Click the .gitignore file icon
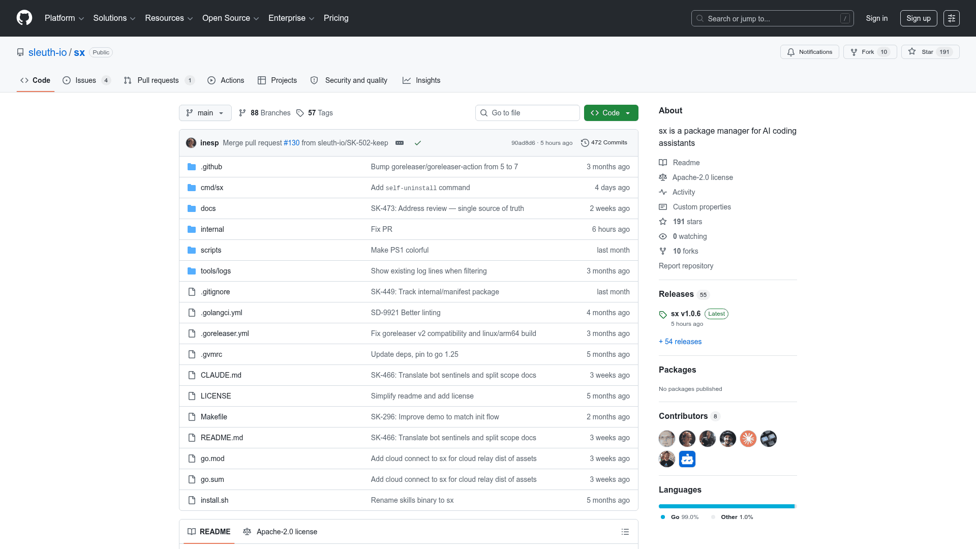This screenshot has height=549, width=976. point(192,292)
